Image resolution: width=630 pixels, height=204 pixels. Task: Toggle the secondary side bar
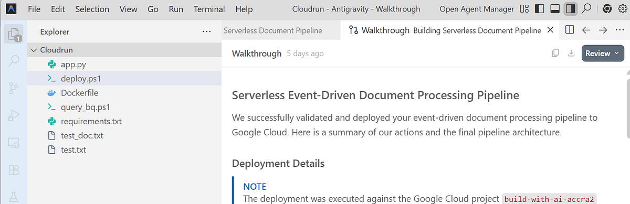coord(571,9)
